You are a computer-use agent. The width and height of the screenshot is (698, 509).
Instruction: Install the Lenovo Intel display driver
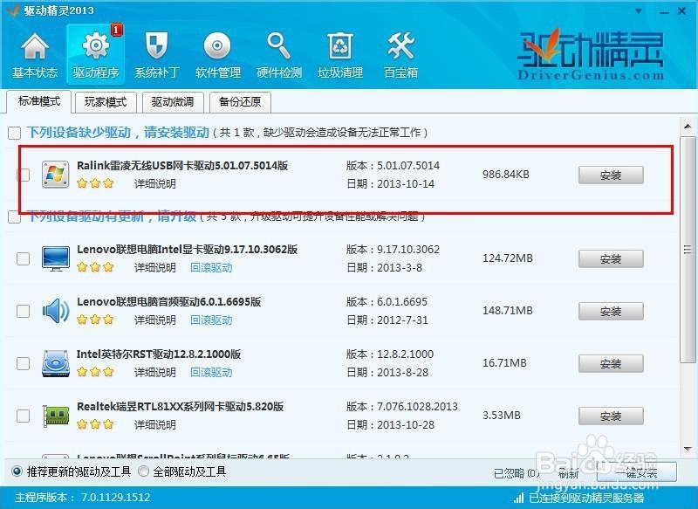611,258
